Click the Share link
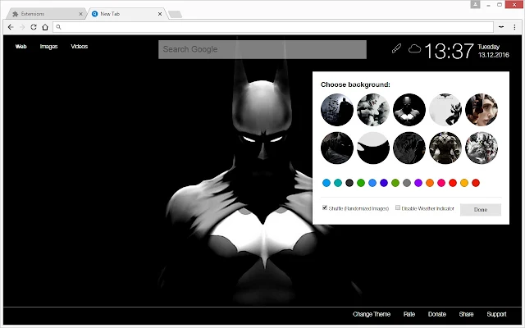The width and height of the screenshot is (525, 328). tap(466, 314)
